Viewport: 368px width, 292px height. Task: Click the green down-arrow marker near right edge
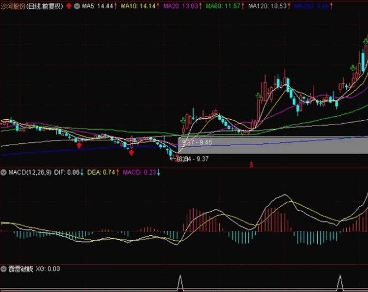pyautogui.click(x=353, y=68)
